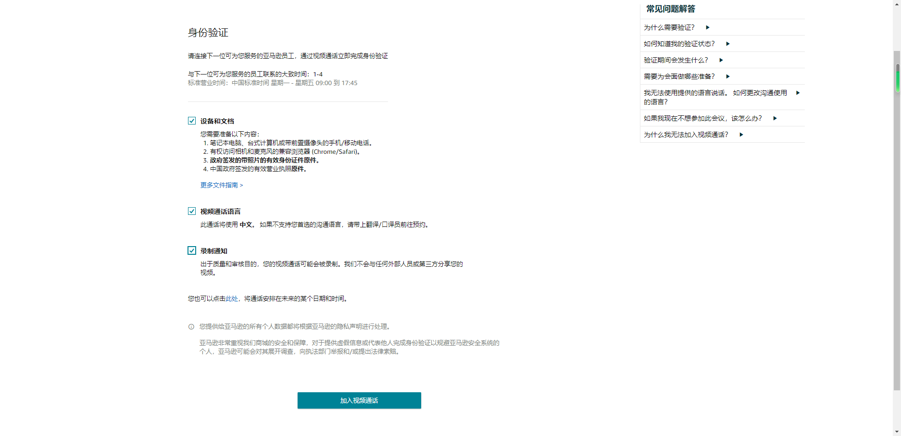Click the intro sentence 请连接下一位可为您服务的亚马逊员工
The height and width of the screenshot is (436, 901).
point(288,56)
